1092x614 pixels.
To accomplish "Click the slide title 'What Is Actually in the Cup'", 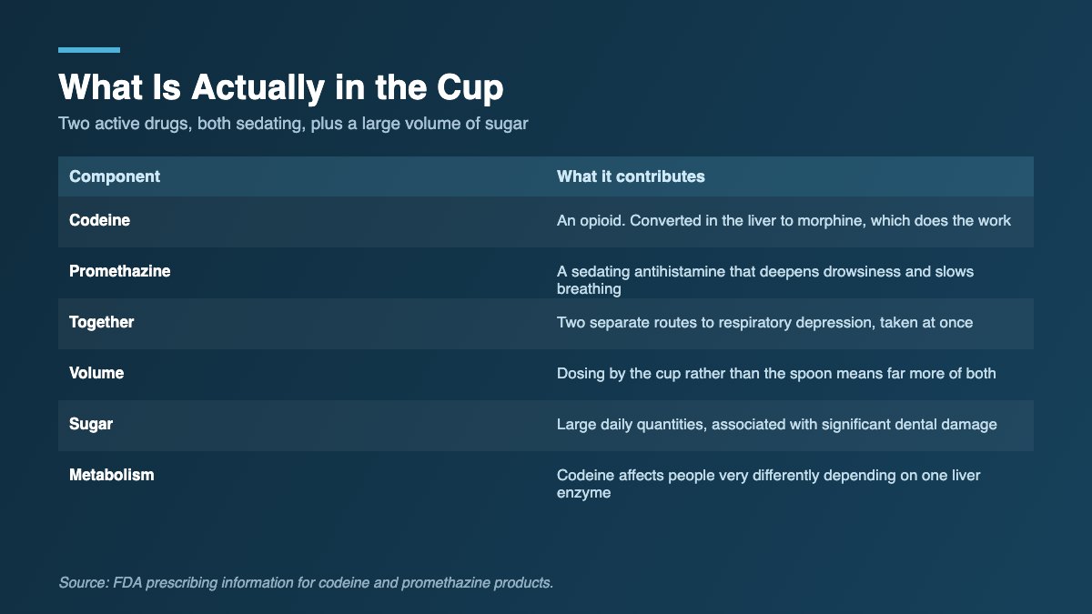I will pos(281,88).
